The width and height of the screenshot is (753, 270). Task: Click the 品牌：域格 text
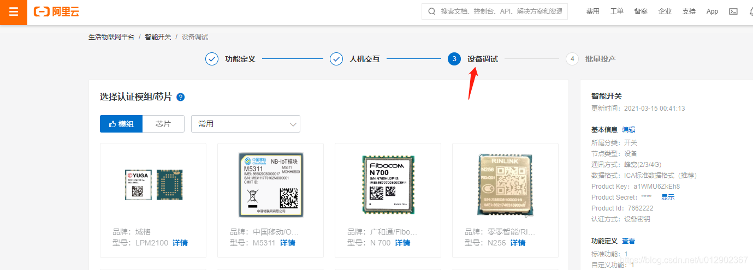[131, 232]
